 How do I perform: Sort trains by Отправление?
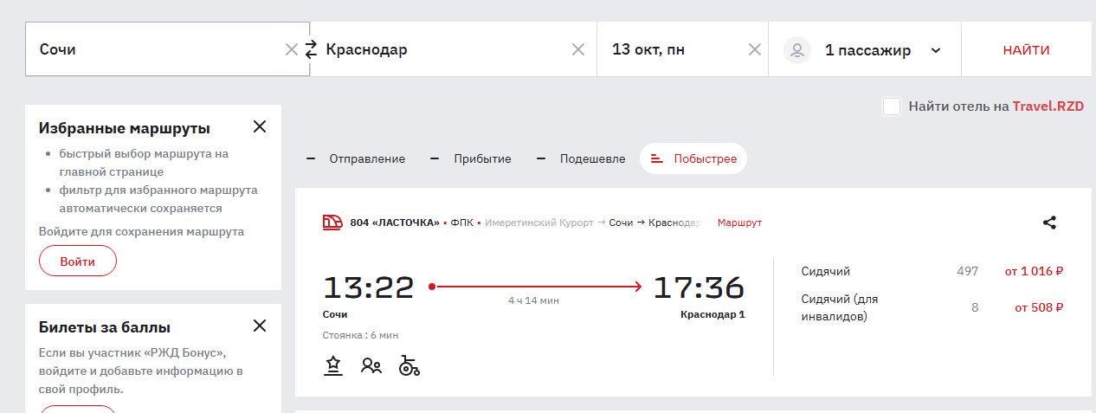[357, 158]
